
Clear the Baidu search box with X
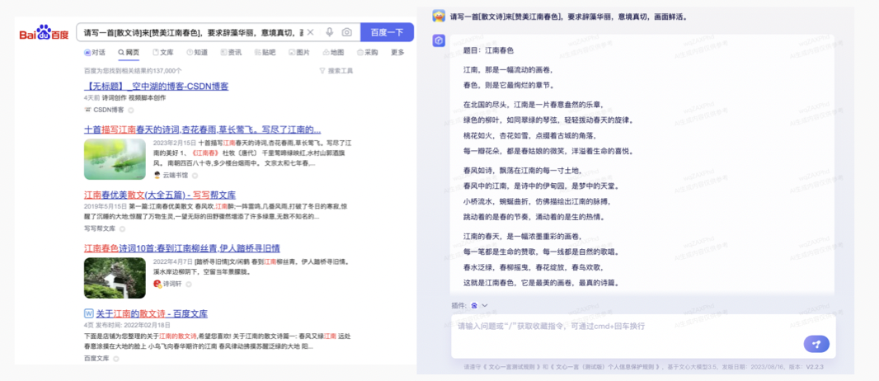pos(311,32)
